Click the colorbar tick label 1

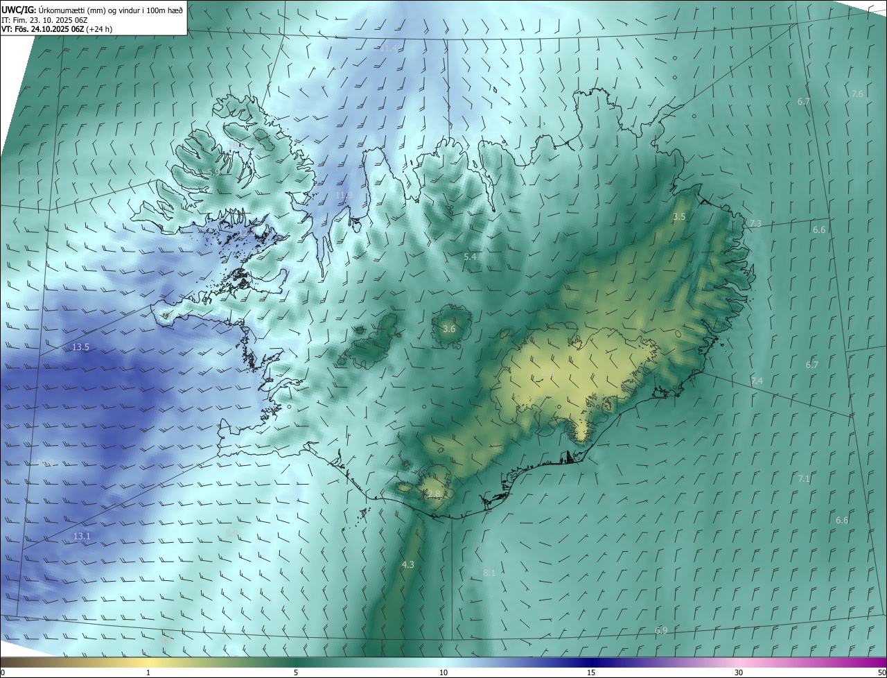pos(148,672)
